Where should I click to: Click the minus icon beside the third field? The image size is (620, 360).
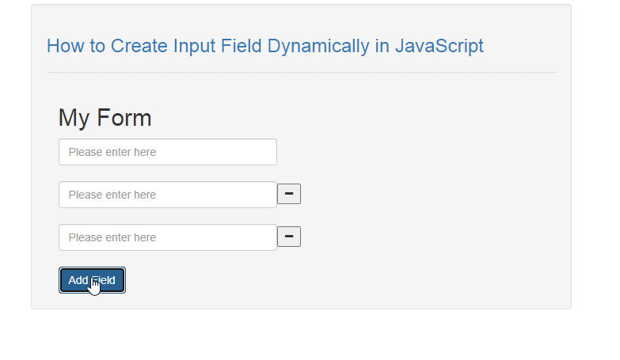click(288, 237)
